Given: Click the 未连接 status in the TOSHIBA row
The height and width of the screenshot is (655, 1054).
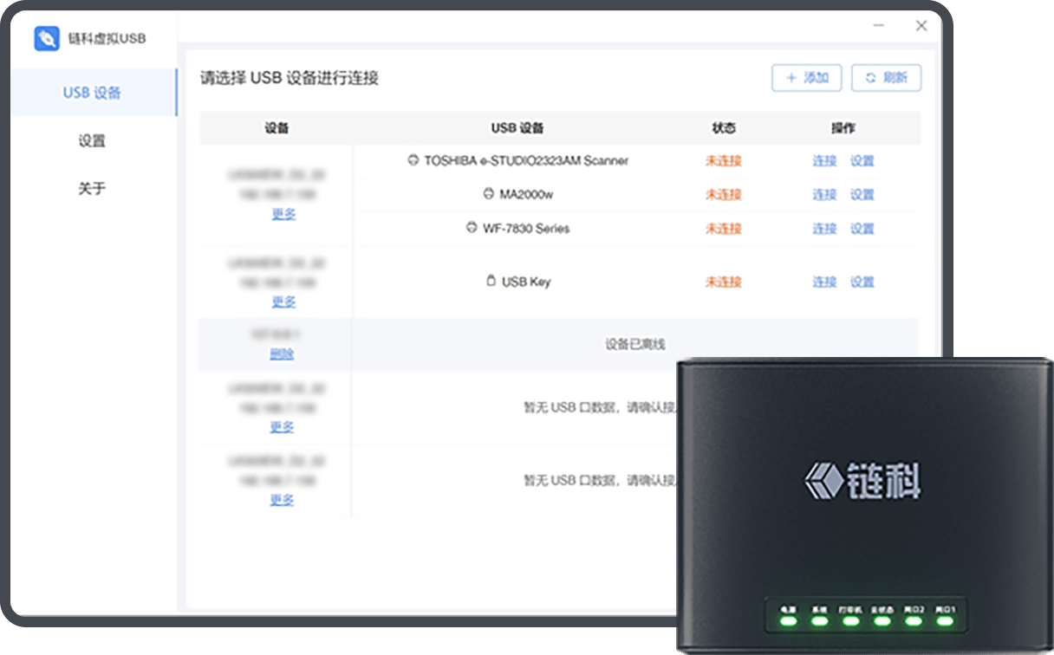Looking at the screenshot, I should 724,160.
